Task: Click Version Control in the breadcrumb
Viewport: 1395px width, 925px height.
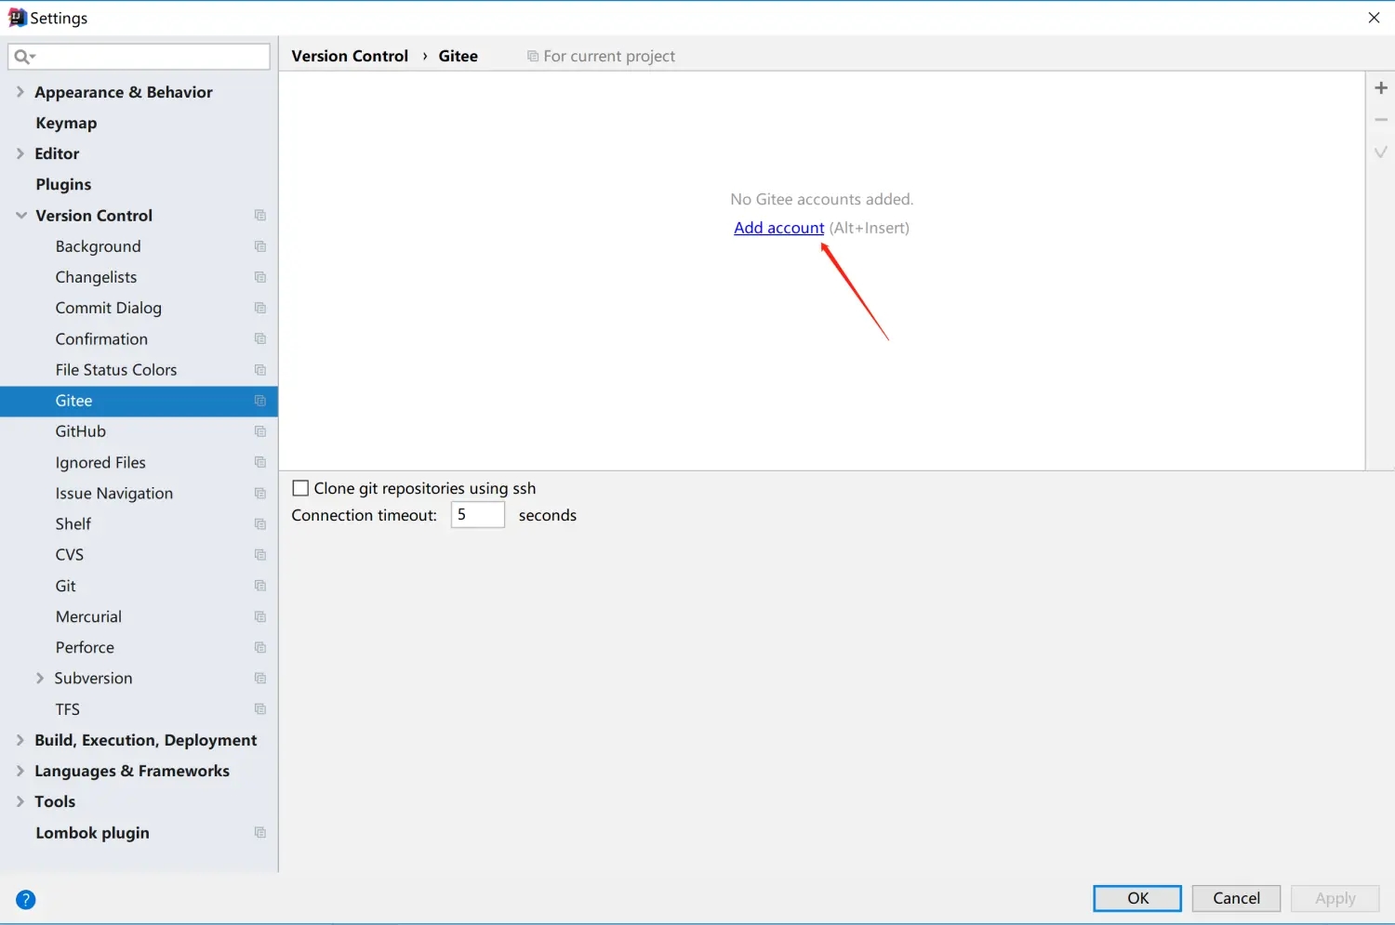Action: tap(350, 56)
